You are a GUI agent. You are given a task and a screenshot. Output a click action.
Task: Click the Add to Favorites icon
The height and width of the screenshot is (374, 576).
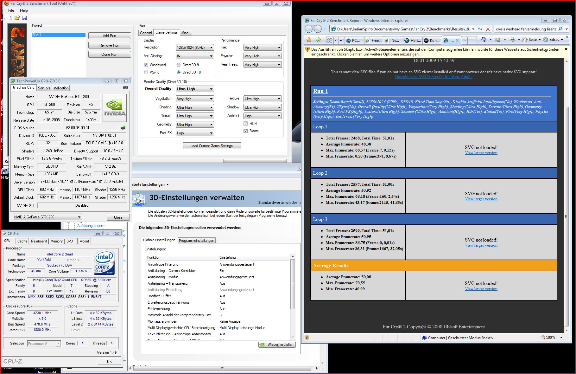click(319, 40)
